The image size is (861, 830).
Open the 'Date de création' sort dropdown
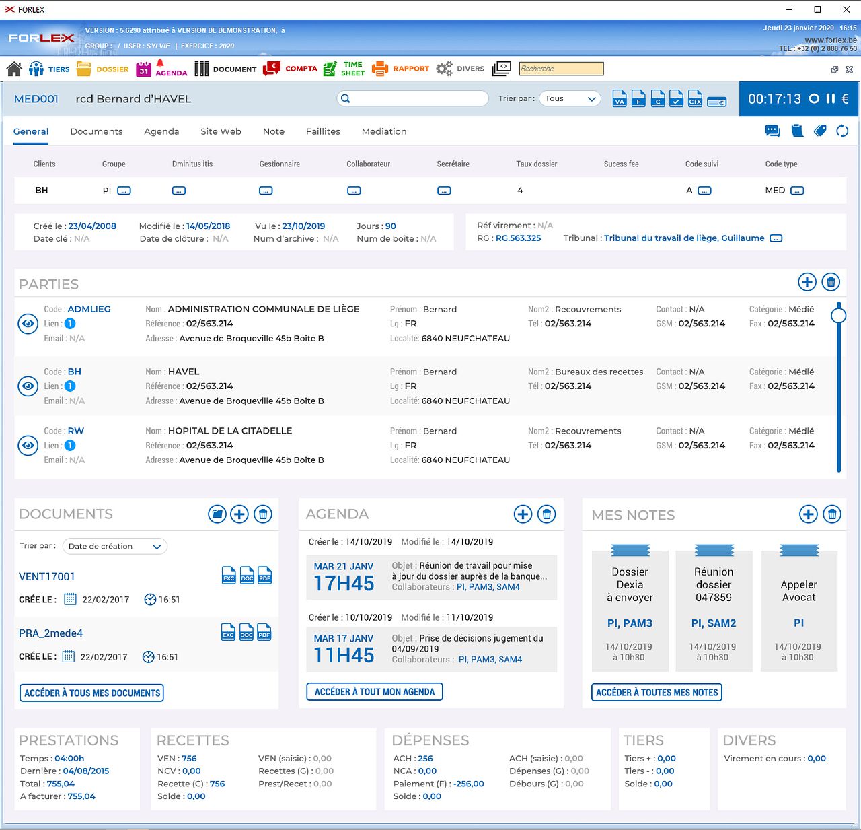[x=114, y=546]
